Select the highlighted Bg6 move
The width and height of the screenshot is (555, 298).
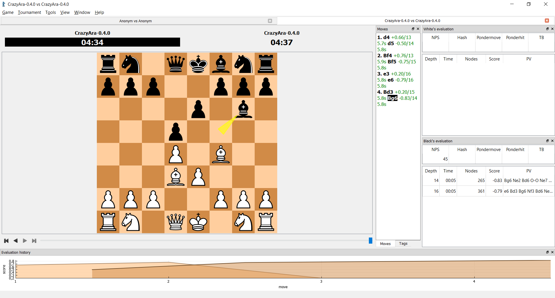pos(393,98)
